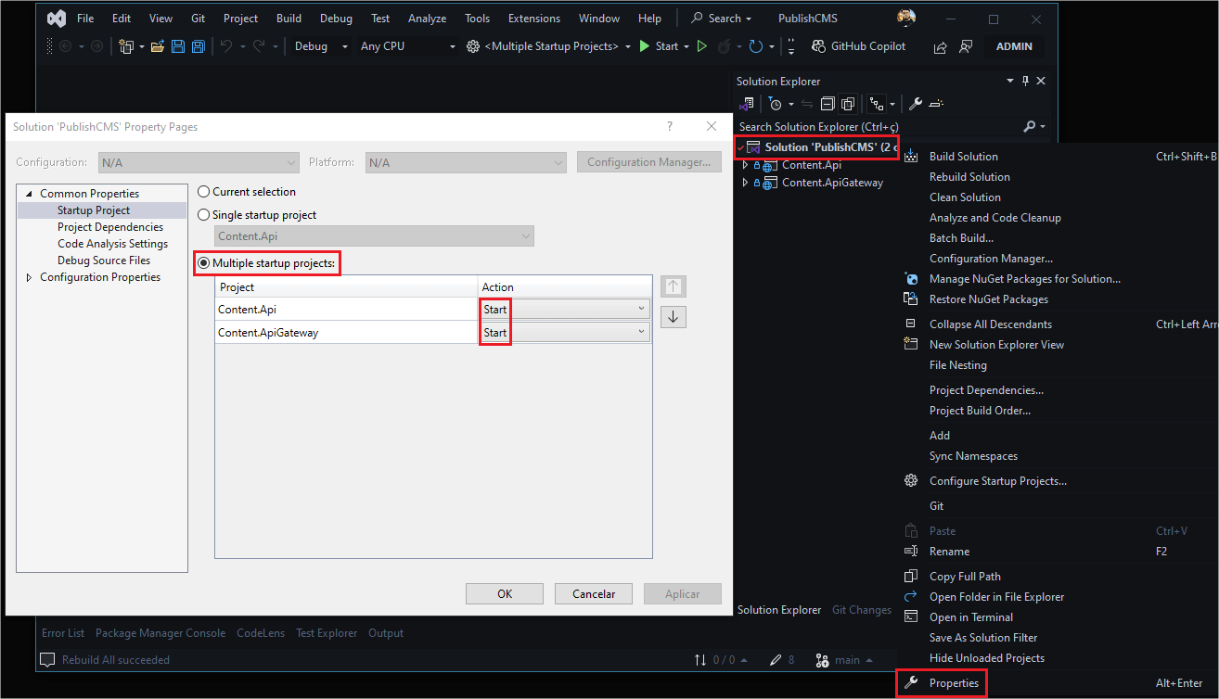
Task: Click the green Start debugging play icon
Action: (x=645, y=46)
